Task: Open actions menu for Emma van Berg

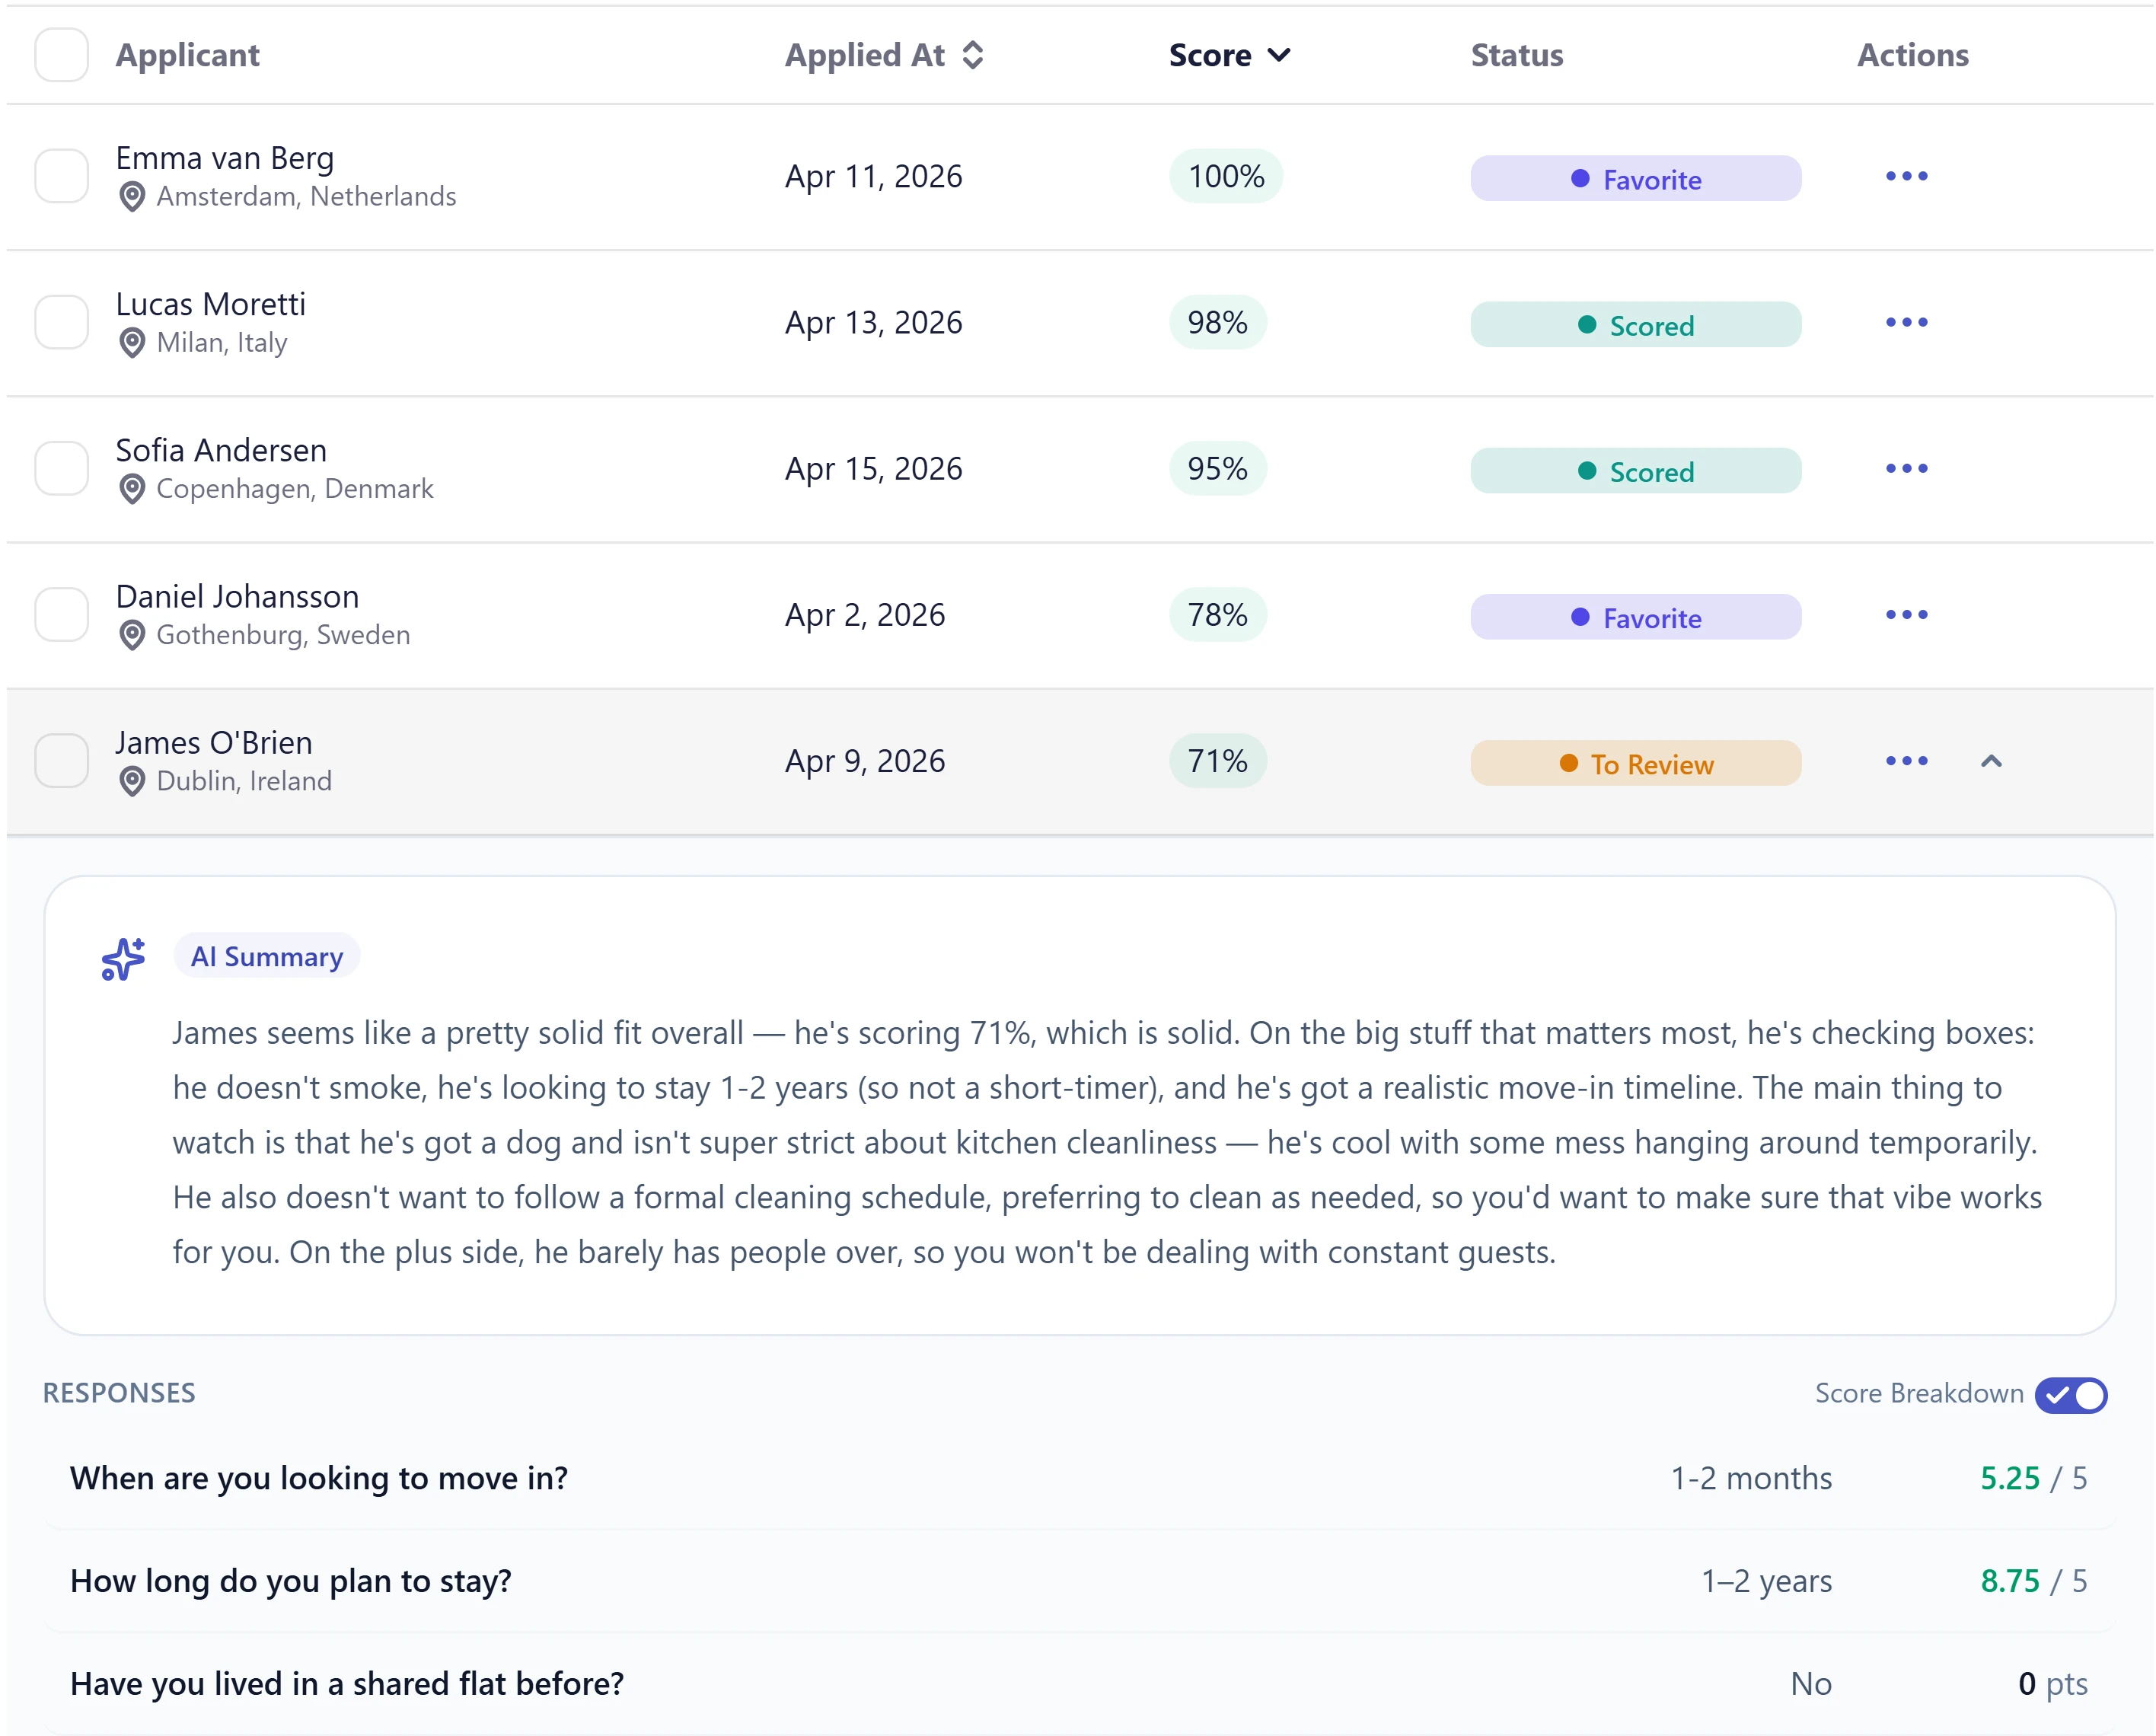Action: (x=1906, y=177)
